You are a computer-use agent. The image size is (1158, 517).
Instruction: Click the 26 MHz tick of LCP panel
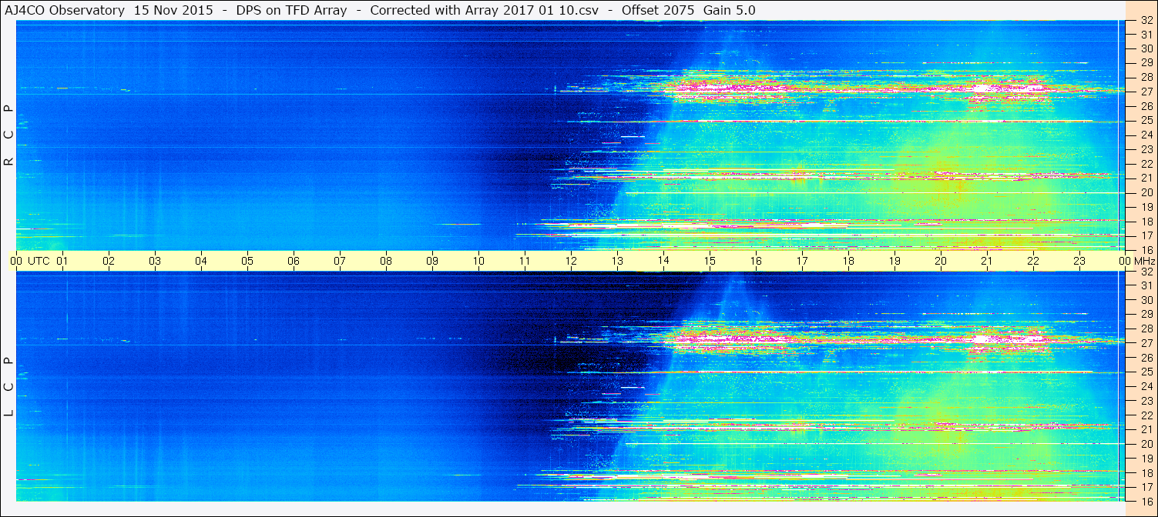pos(1146,358)
